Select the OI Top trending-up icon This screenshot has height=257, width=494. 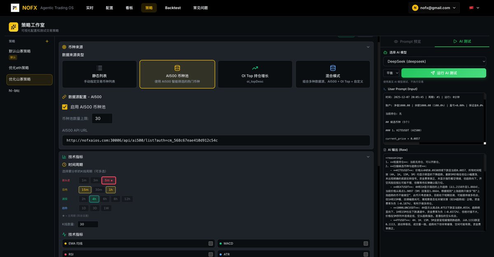pyautogui.click(x=255, y=68)
